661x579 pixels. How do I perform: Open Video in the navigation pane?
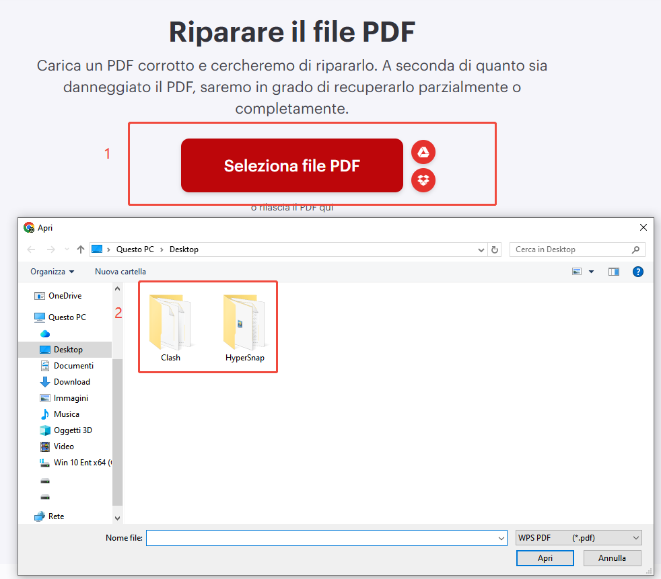57,447
